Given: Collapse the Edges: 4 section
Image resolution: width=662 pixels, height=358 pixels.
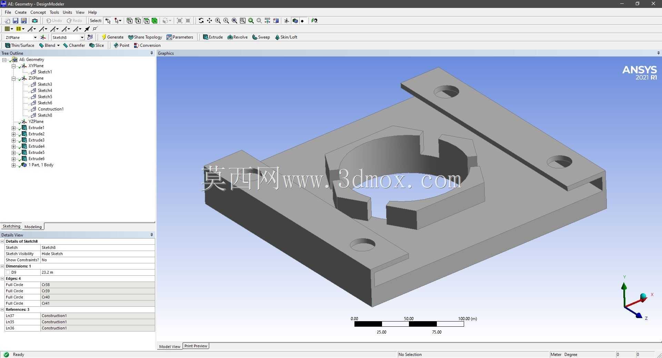Looking at the screenshot, I should tap(2, 278).
